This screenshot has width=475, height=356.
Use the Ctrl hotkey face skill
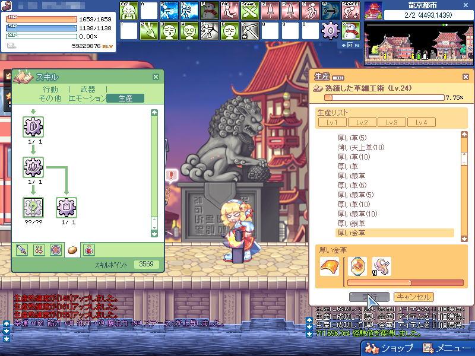point(129,11)
